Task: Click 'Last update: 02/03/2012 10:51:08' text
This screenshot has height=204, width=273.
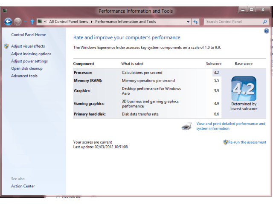Action: point(101,147)
